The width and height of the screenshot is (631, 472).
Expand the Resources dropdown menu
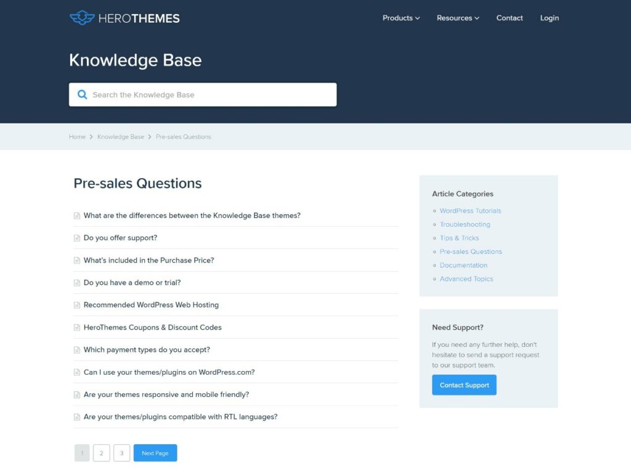point(457,18)
